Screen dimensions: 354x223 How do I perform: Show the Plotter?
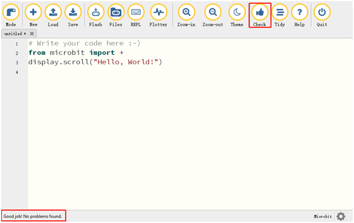click(x=158, y=15)
